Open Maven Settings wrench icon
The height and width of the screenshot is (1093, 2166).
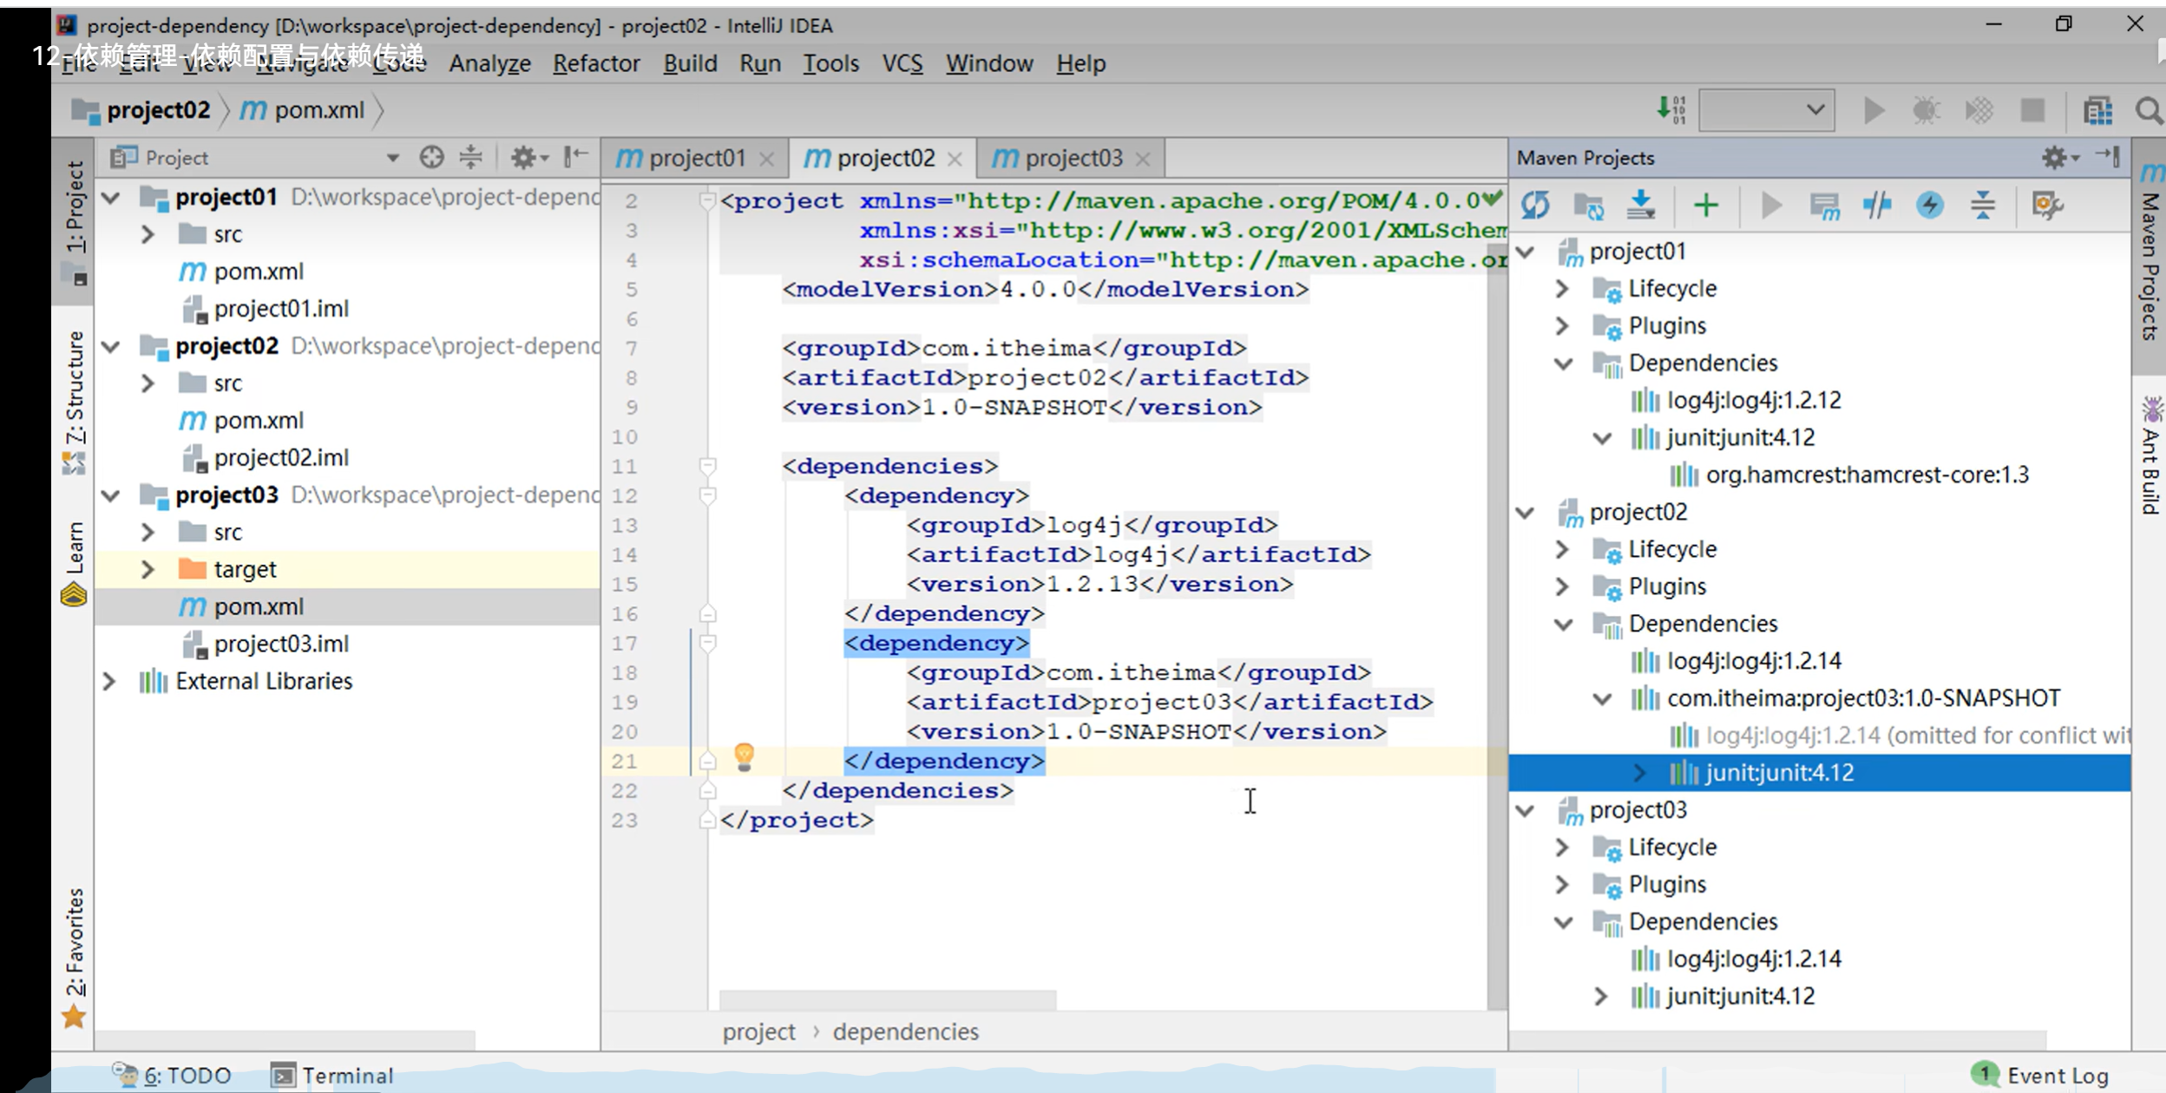coord(2046,206)
